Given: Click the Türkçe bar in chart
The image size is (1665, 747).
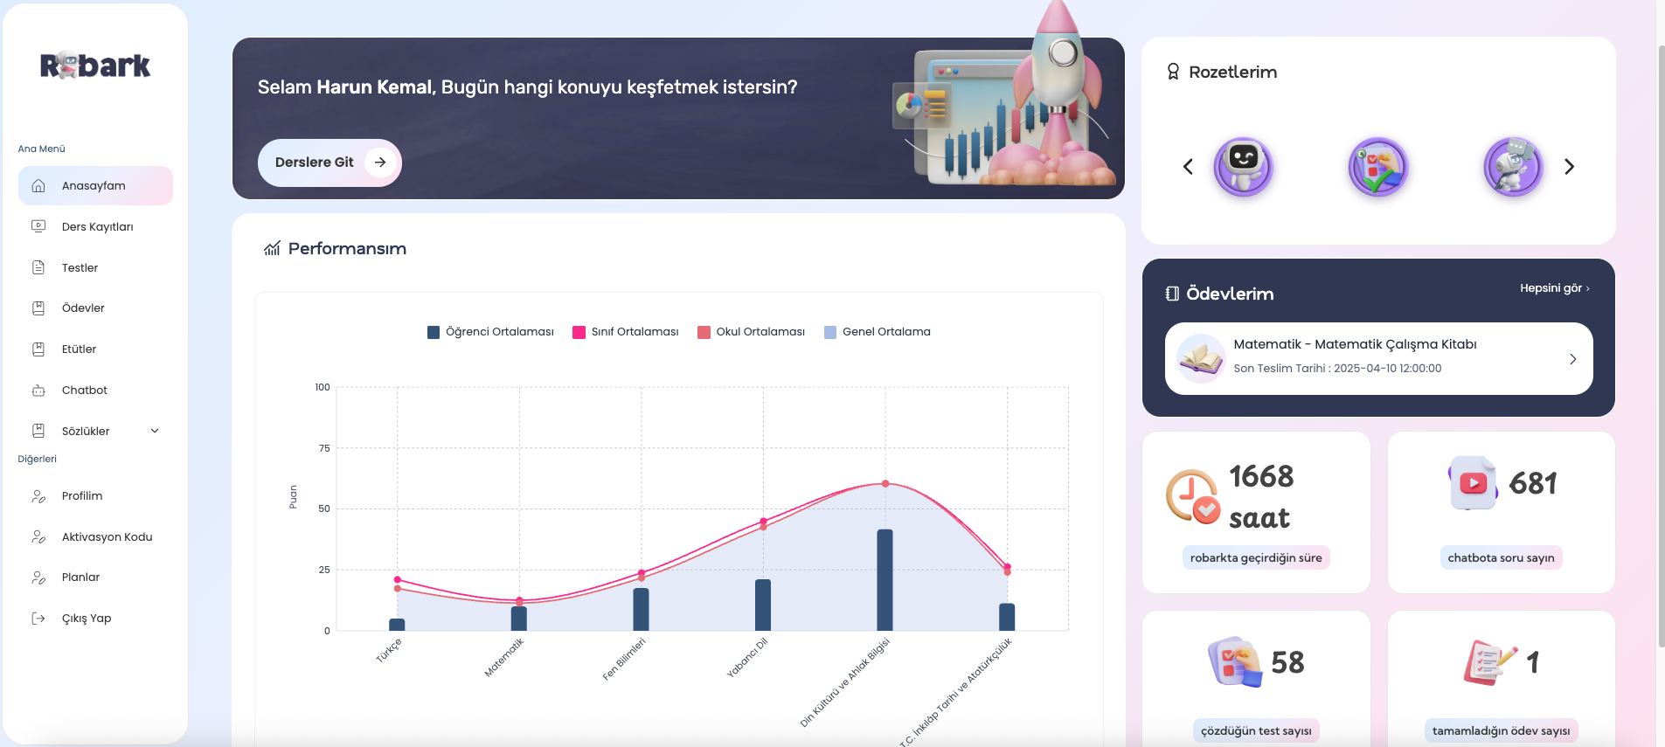Looking at the screenshot, I should (x=397, y=625).
